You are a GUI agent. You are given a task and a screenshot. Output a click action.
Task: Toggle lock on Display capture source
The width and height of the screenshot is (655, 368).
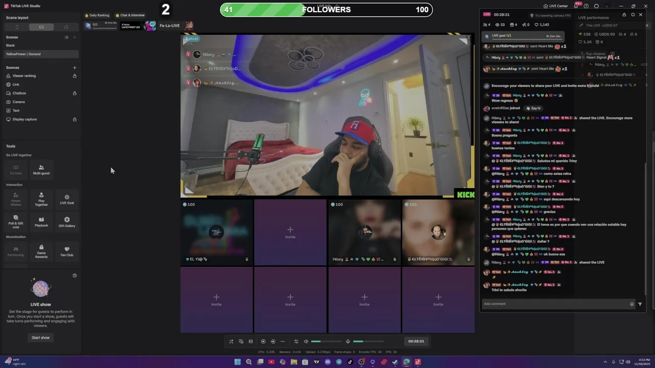coord(75,119)
